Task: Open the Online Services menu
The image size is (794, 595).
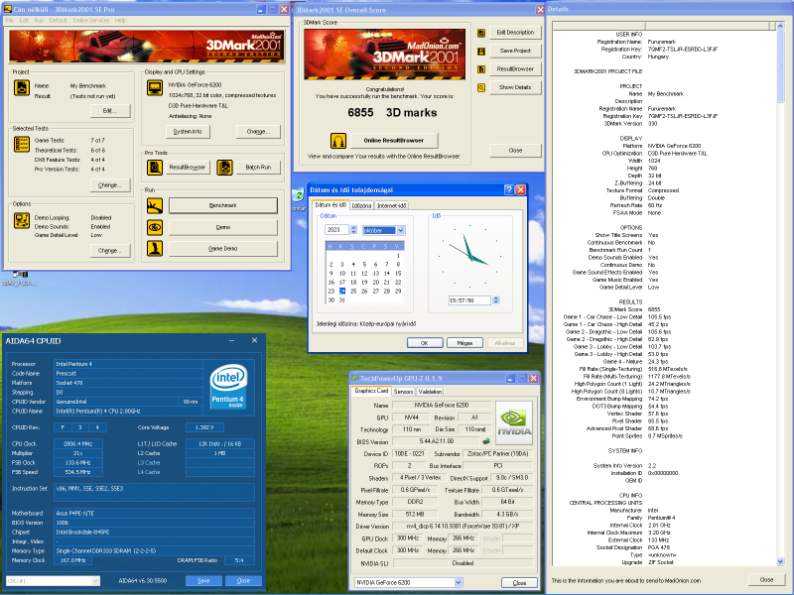Action: pos(91,20)
